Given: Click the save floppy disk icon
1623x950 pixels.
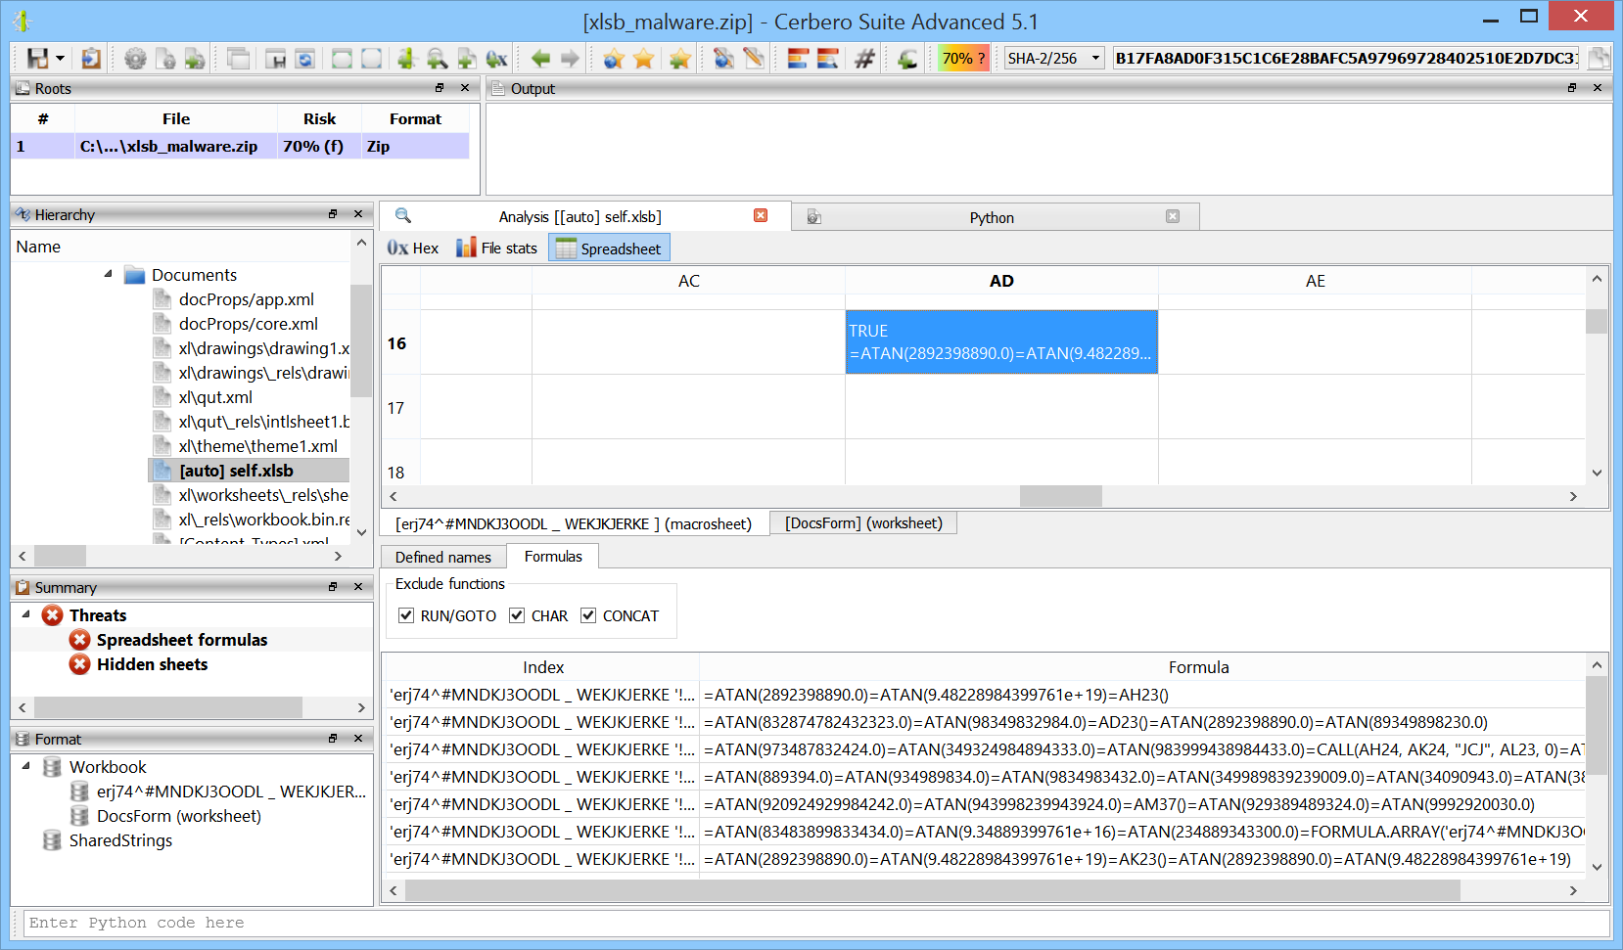Looking at the screenshot, I should click(x=37, y=59).
